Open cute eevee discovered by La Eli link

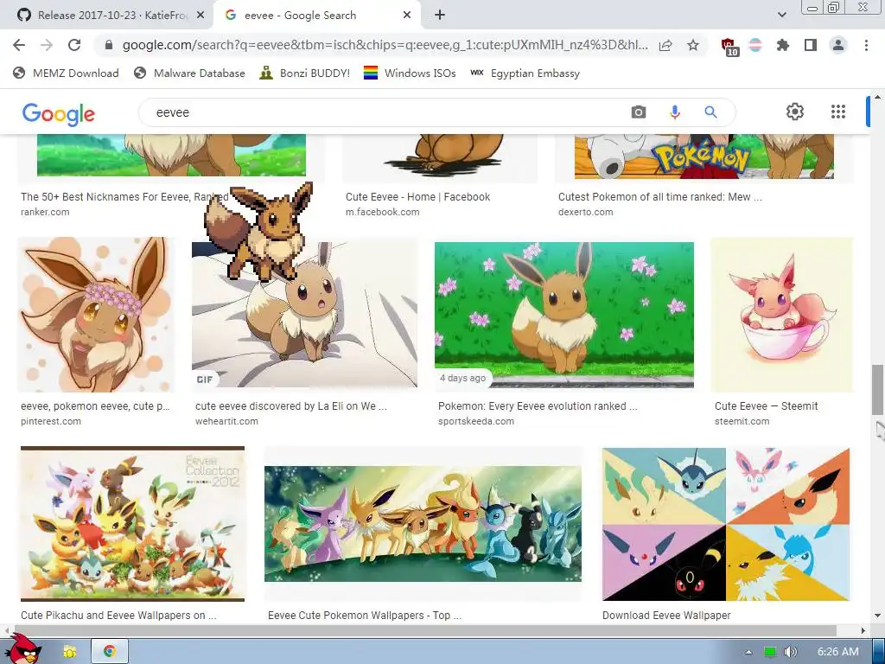tap(290, 406)
